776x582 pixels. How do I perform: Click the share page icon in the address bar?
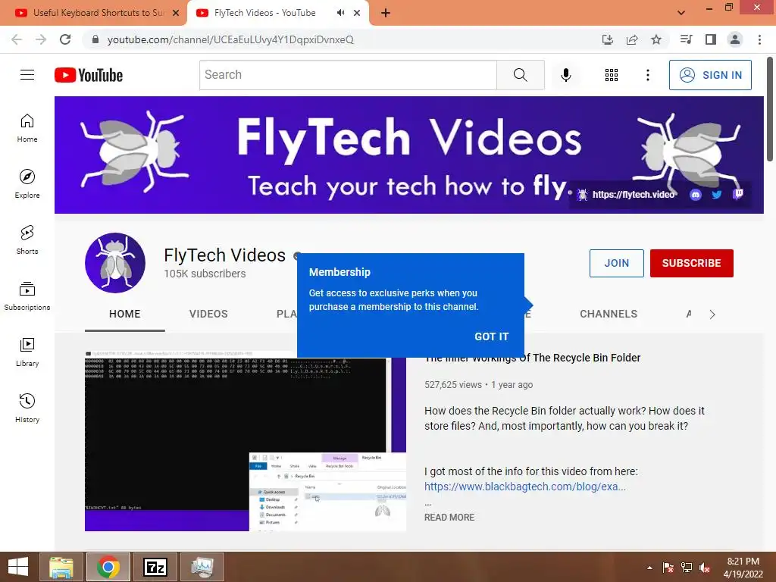point(632,39)
